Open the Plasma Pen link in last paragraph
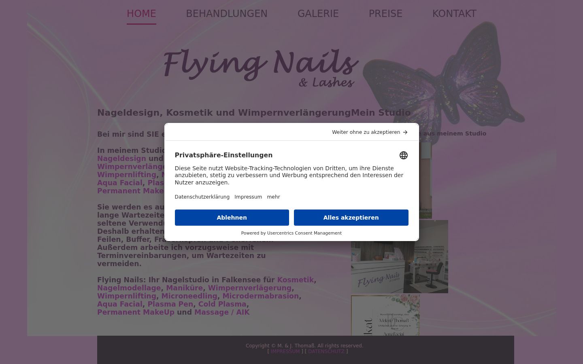Screen dimensions: 583x364 [x=170, y=304]
